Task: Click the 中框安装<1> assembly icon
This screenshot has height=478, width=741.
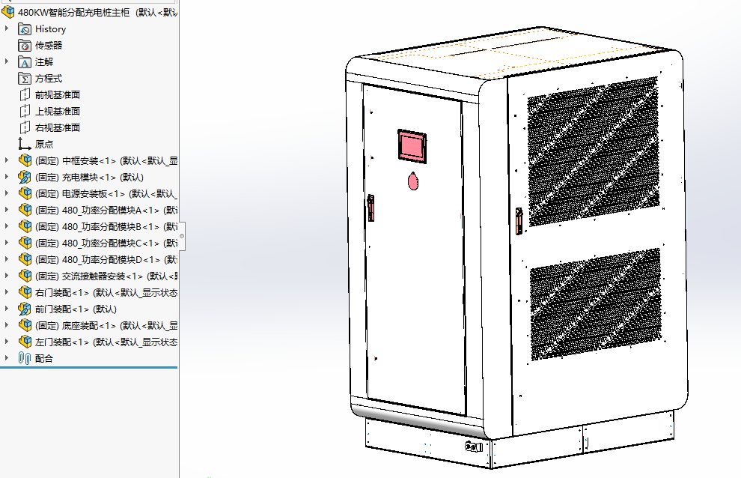Action: point(25,160)
